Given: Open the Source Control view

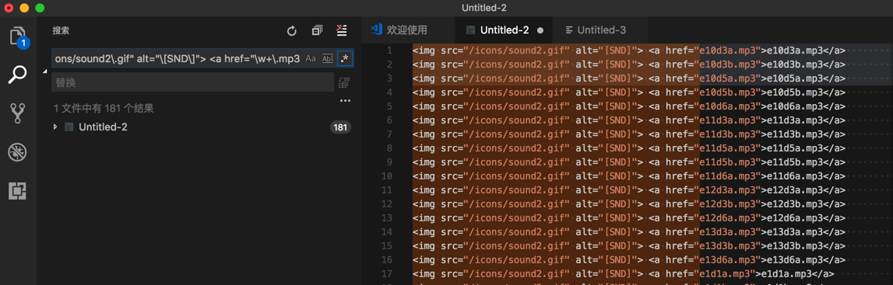Looking at the screenshot, I should click(x=18, y=113).
